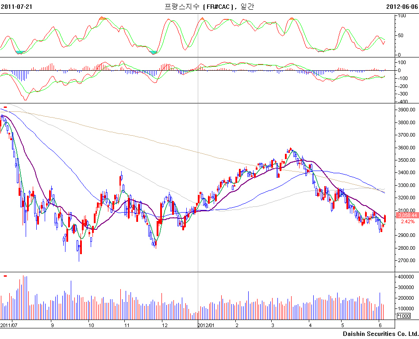Click the 2012-06-06 end date label
Image resolution: width=419 pixels, height=339 pixels.
click(x=402, y=6)
